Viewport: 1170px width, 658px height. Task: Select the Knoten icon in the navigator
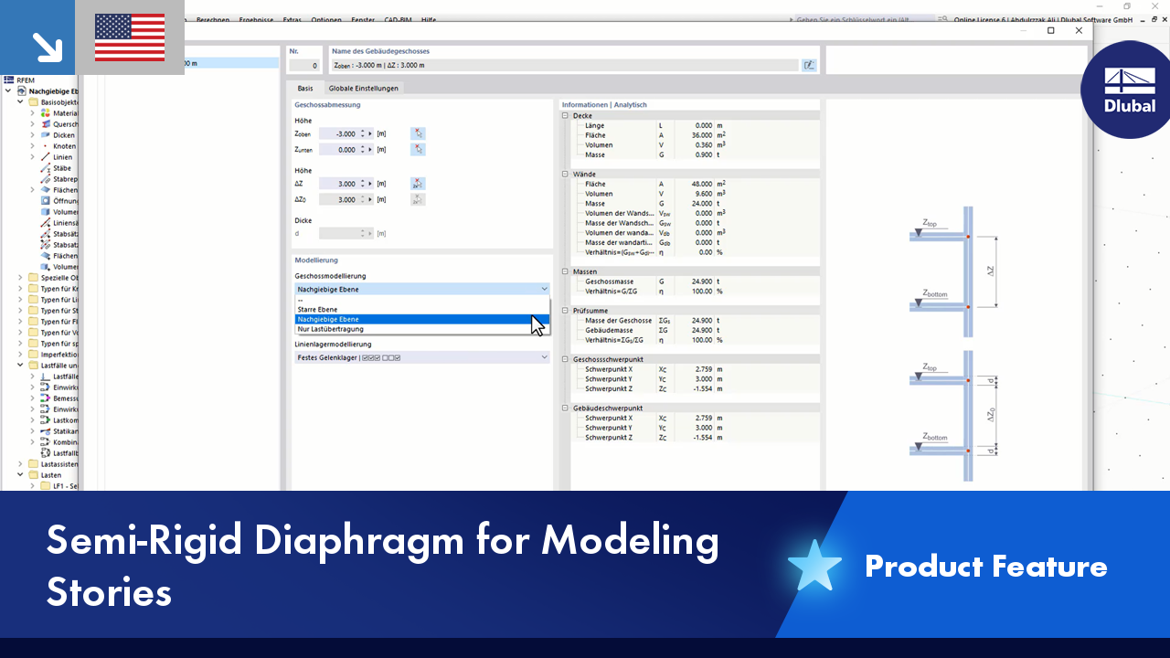click(x=45, y=146)
